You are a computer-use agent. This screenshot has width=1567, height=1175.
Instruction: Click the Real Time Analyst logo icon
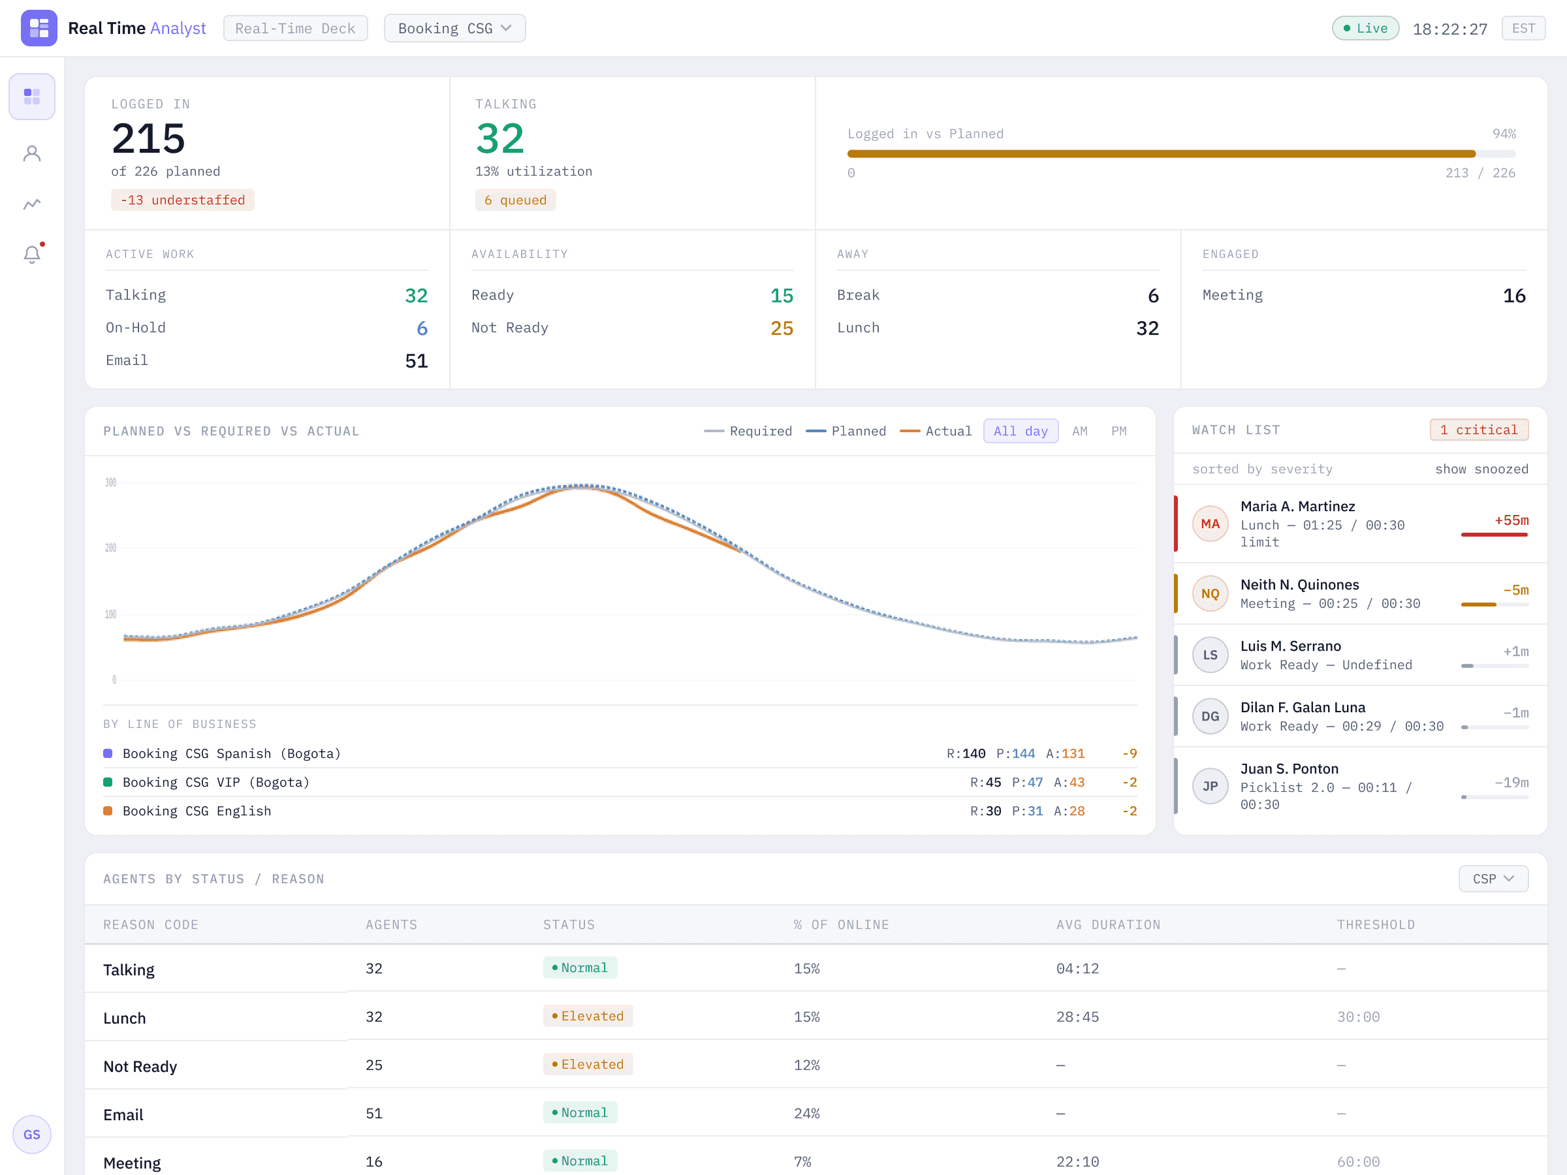tap(39, 28)
